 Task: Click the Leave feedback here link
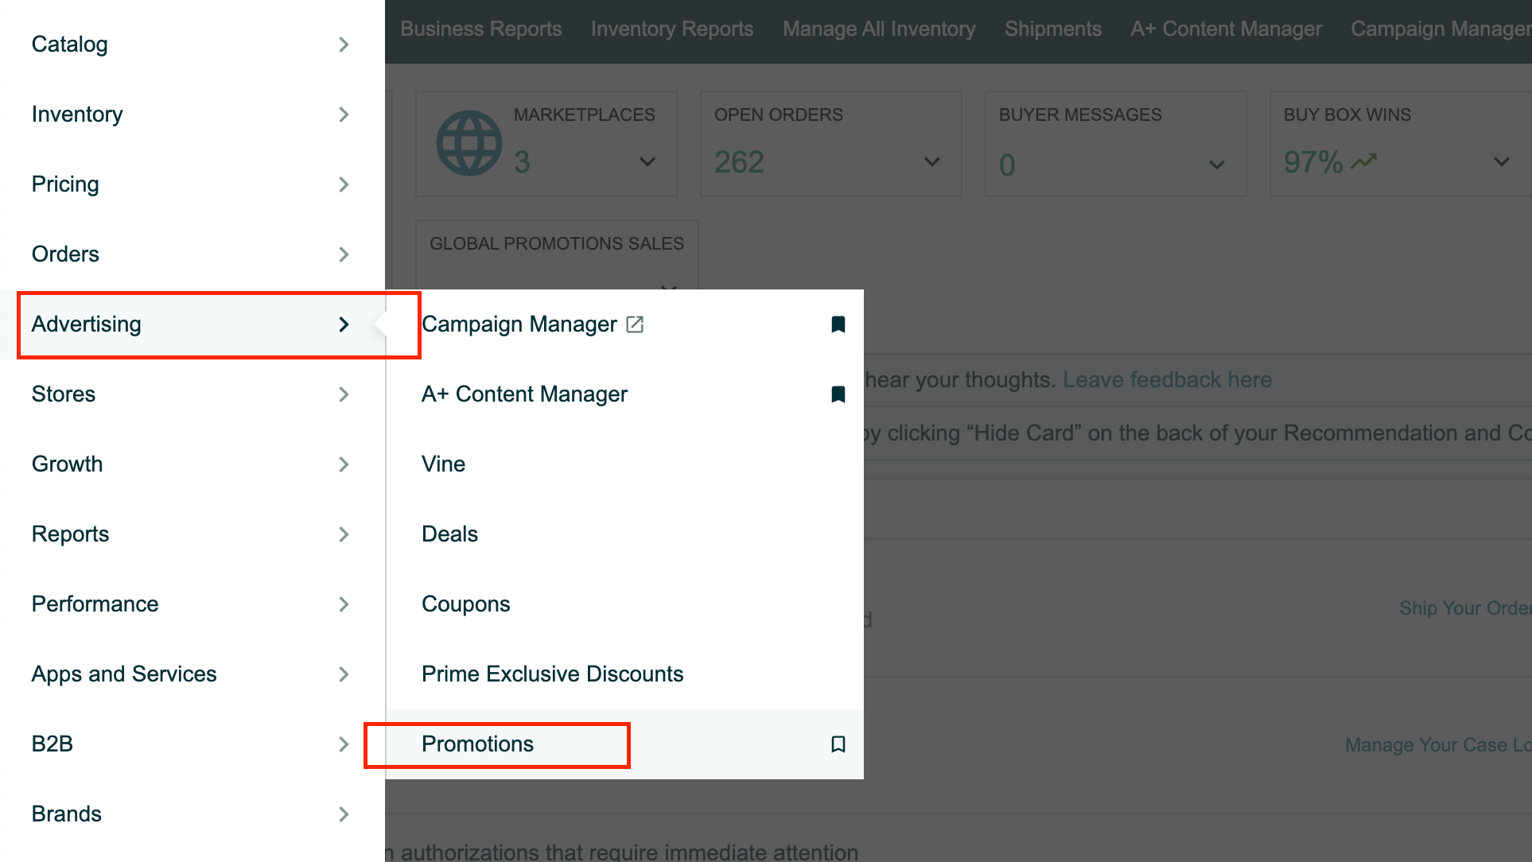pos(1167,380)
